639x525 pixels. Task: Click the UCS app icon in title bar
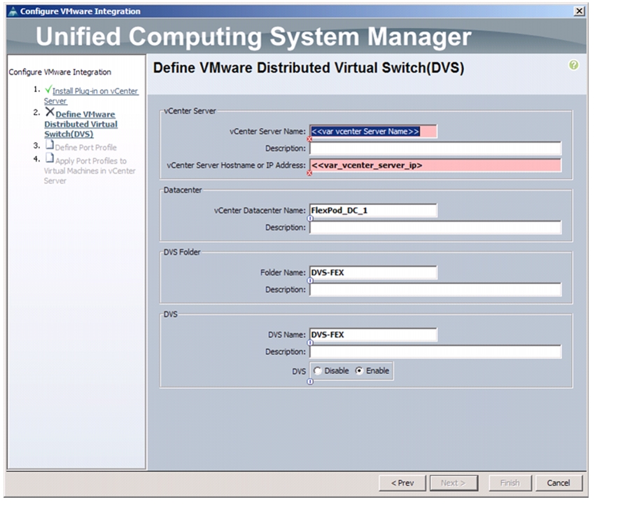coord(13,11)
